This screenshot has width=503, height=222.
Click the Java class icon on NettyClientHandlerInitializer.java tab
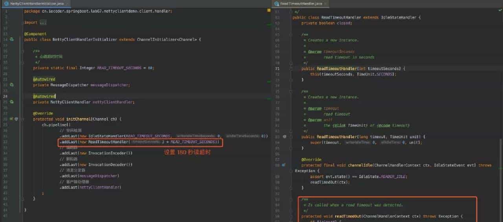(x=6, y=4)
